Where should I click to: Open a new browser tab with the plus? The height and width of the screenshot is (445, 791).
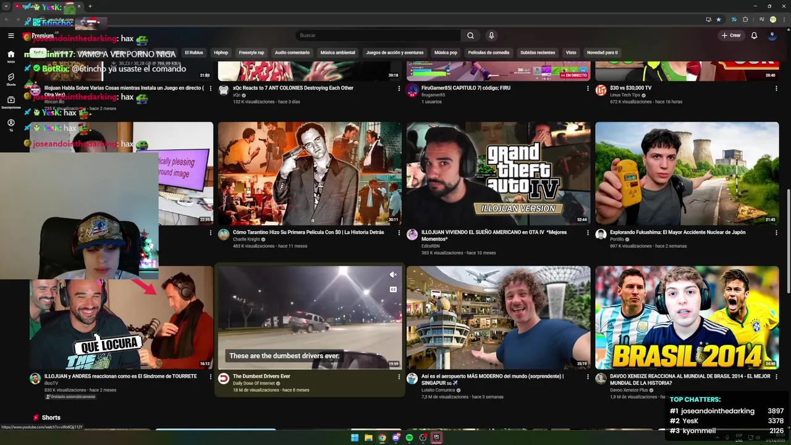pyautogui.click(x=90, y=6)
